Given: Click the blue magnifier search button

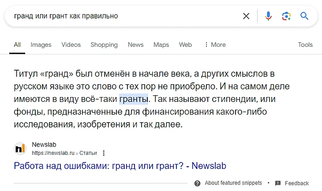Looking at the screenshot, I should (304, 16).
